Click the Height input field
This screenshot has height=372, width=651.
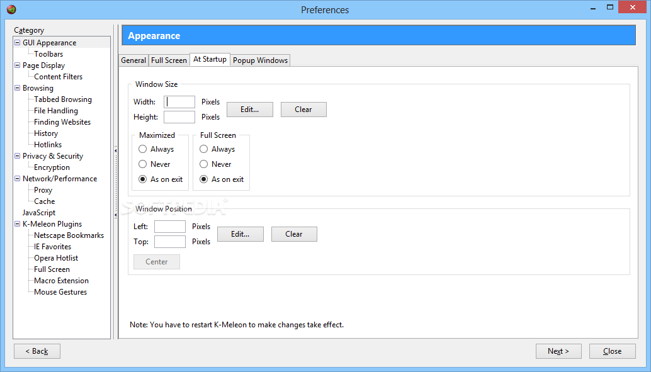[179, 117]
